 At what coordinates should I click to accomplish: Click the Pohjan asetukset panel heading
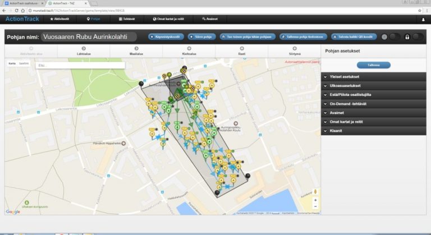tap(342, 51)
